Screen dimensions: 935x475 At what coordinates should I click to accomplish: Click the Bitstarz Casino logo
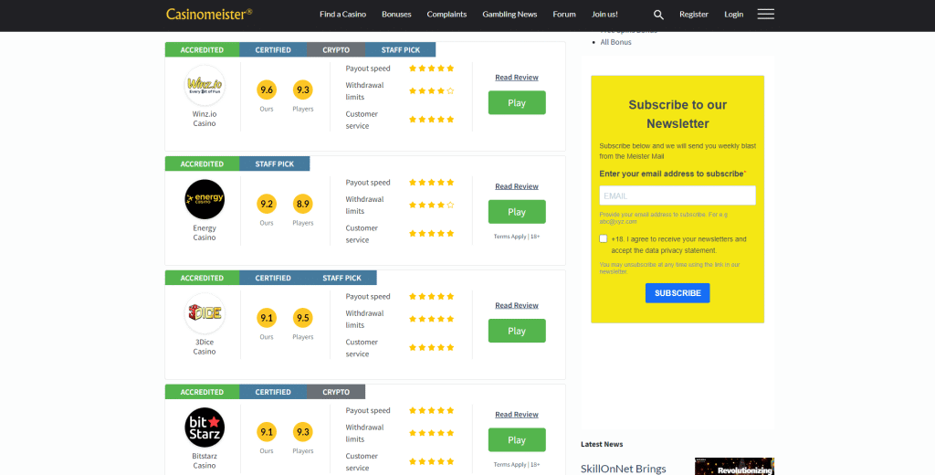(x=205, y=427)
